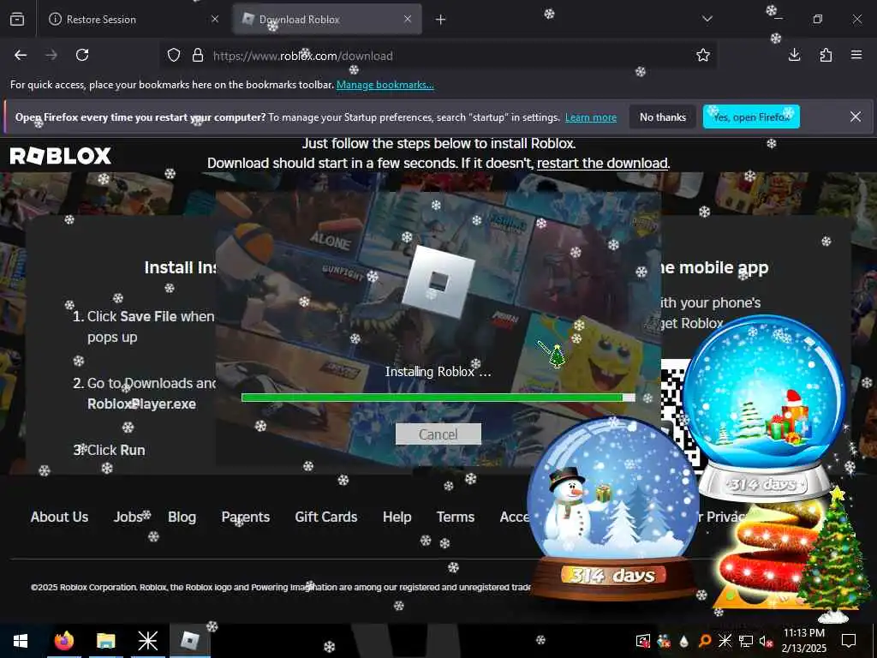Open a new tab with the plus button
Viewport: 877px width, 658px height.
(441, 20)
